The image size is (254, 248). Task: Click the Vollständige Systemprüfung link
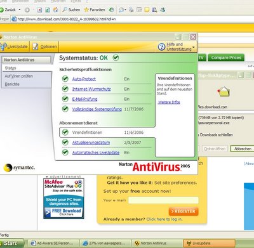97,109
